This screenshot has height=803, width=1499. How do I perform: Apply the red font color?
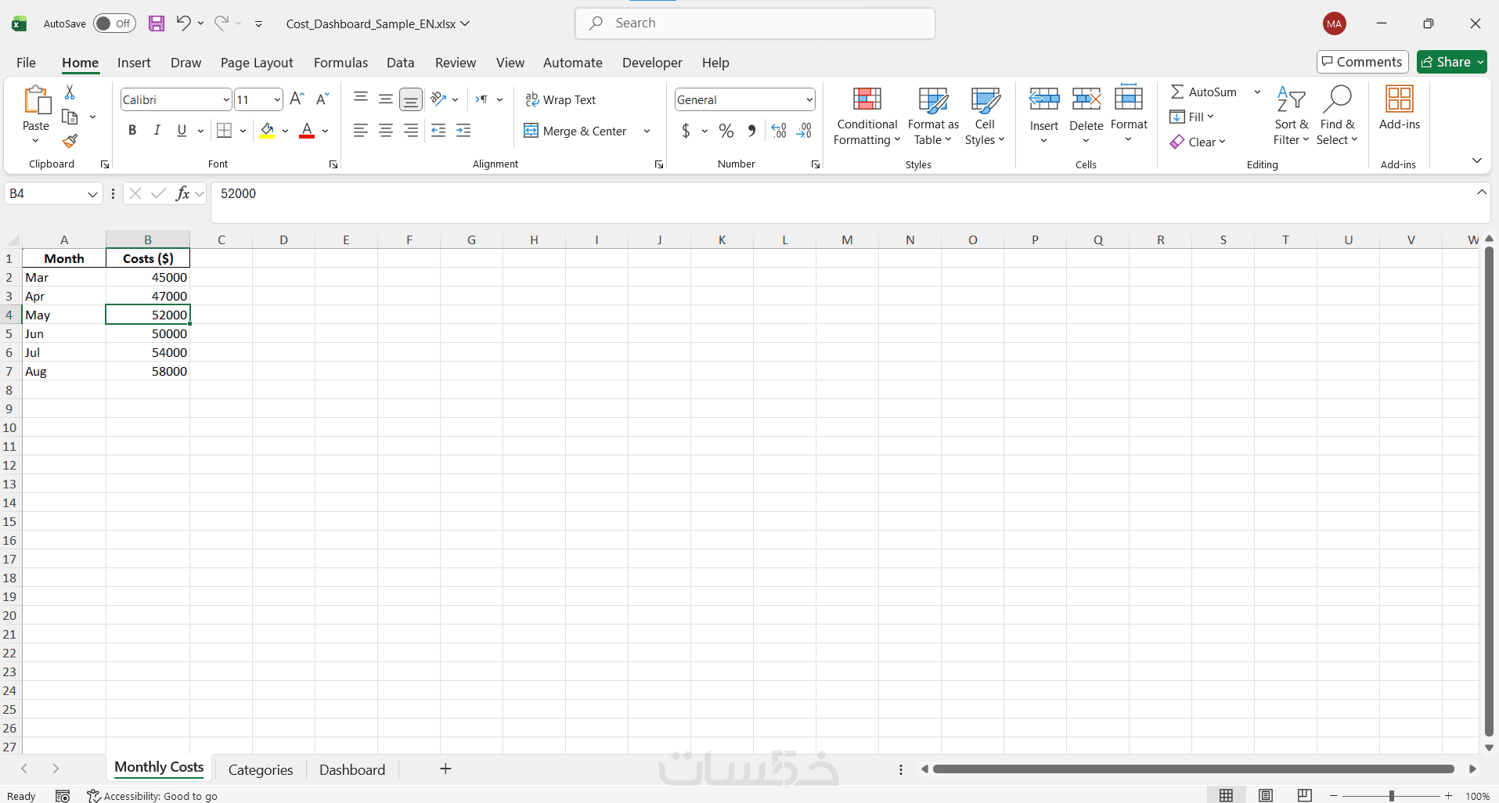pyautogui.click(x=307, y=131)
